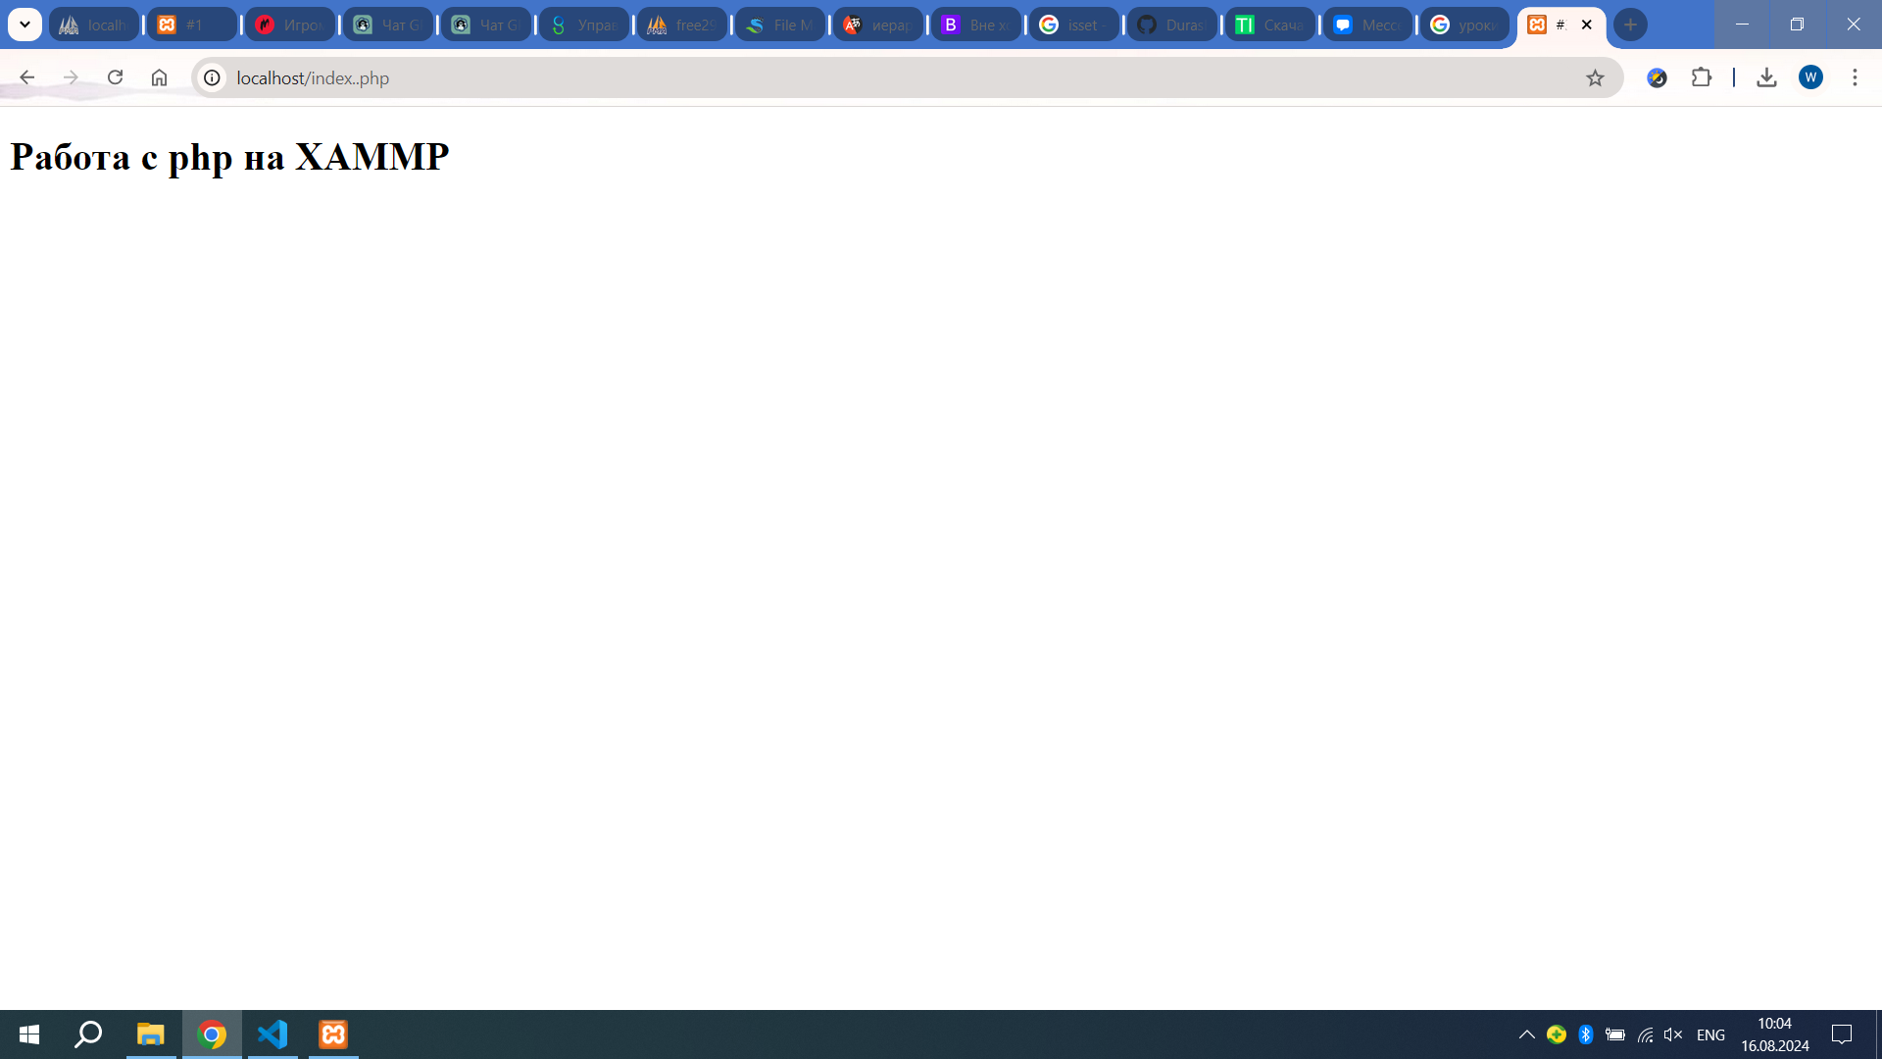Minimize the Chrome window
Image resolution: width=1882 pixels, height=1059 pixels.
[1742, 25]
